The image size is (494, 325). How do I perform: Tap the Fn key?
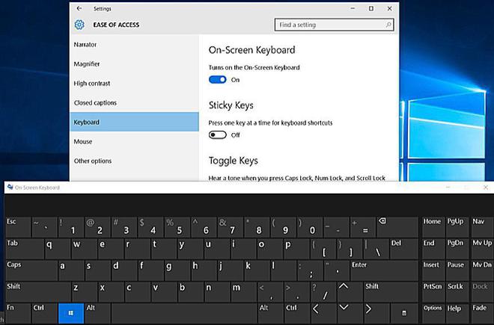(x=18, y=313)
